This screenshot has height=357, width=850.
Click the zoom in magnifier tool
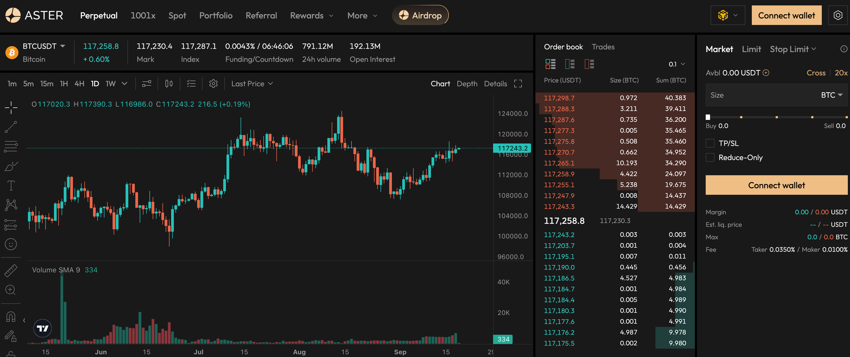(x=11, y=290)
